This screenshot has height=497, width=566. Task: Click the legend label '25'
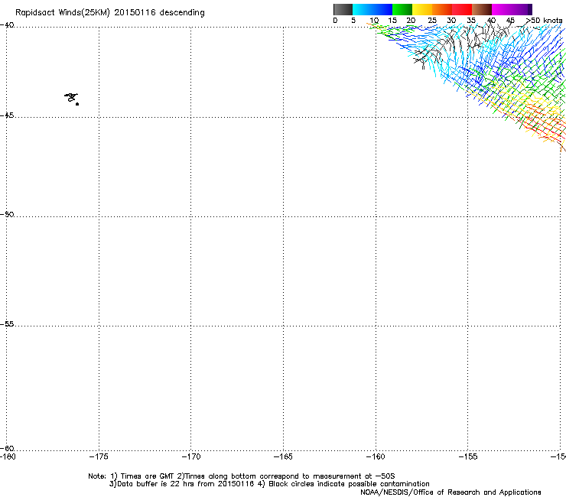pos(432,21)
